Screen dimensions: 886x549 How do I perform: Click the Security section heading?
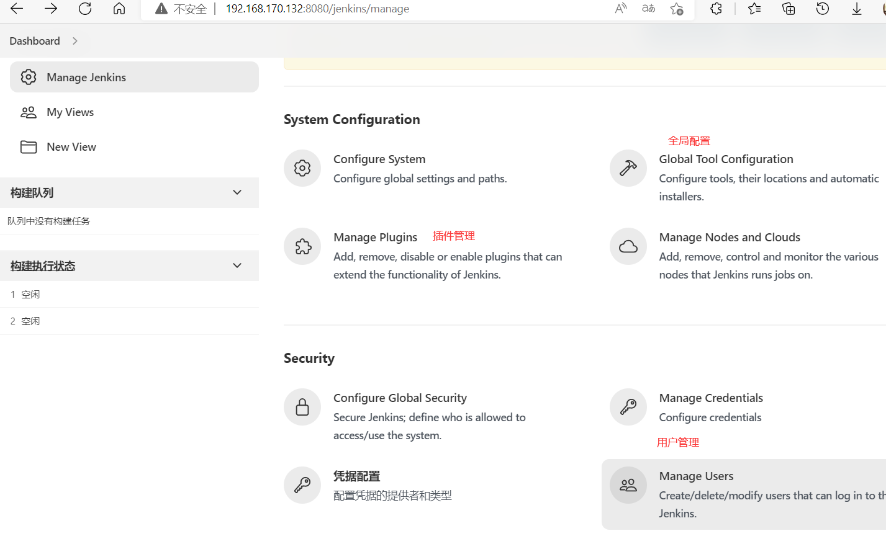pyautogui.click(x=309, y=358)
